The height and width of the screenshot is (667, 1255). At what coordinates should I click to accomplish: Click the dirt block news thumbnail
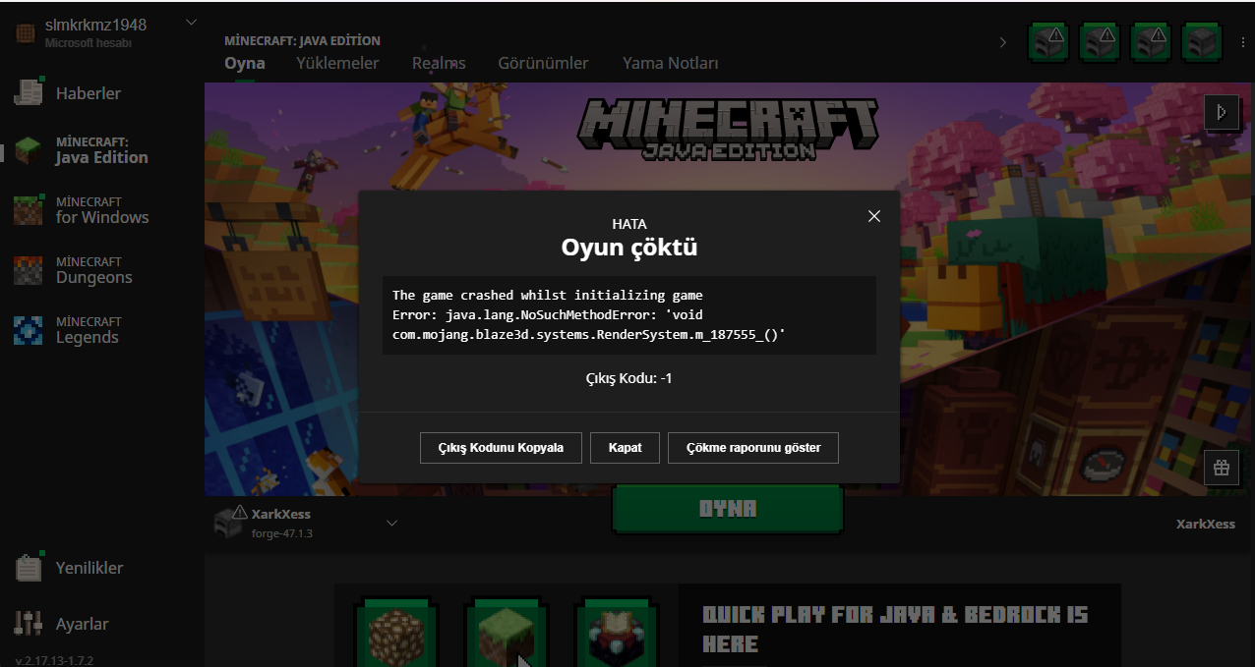tap(395, 632)
